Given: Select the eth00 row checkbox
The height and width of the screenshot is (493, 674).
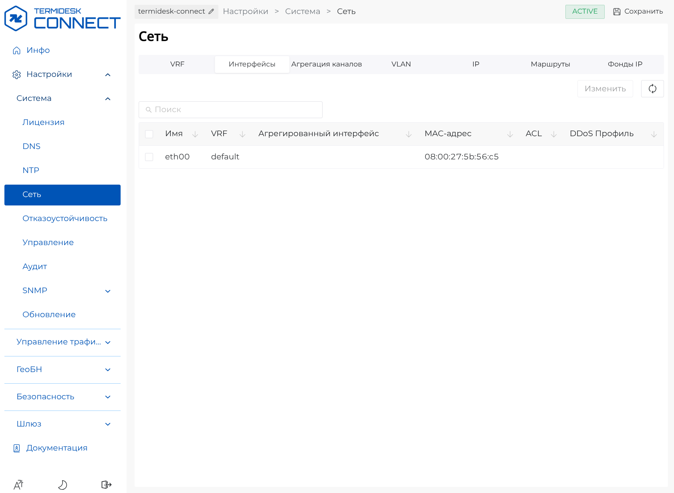Looking at the screenshot, I should click(x=149, y=157).
